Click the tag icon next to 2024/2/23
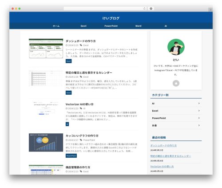222x188 pixels. [x=81, y=108]
